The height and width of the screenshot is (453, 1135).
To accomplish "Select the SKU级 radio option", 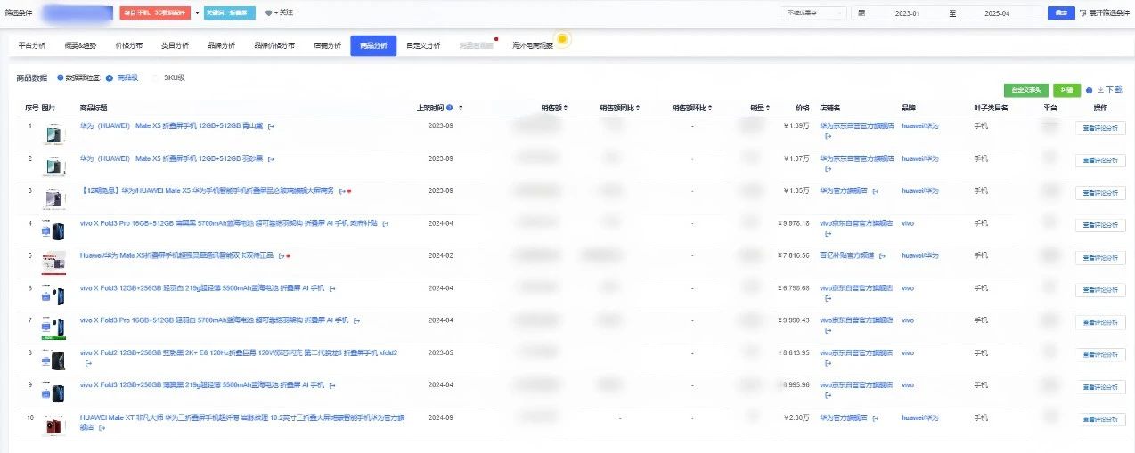I will pyautogui.click(x=157, y=77).
